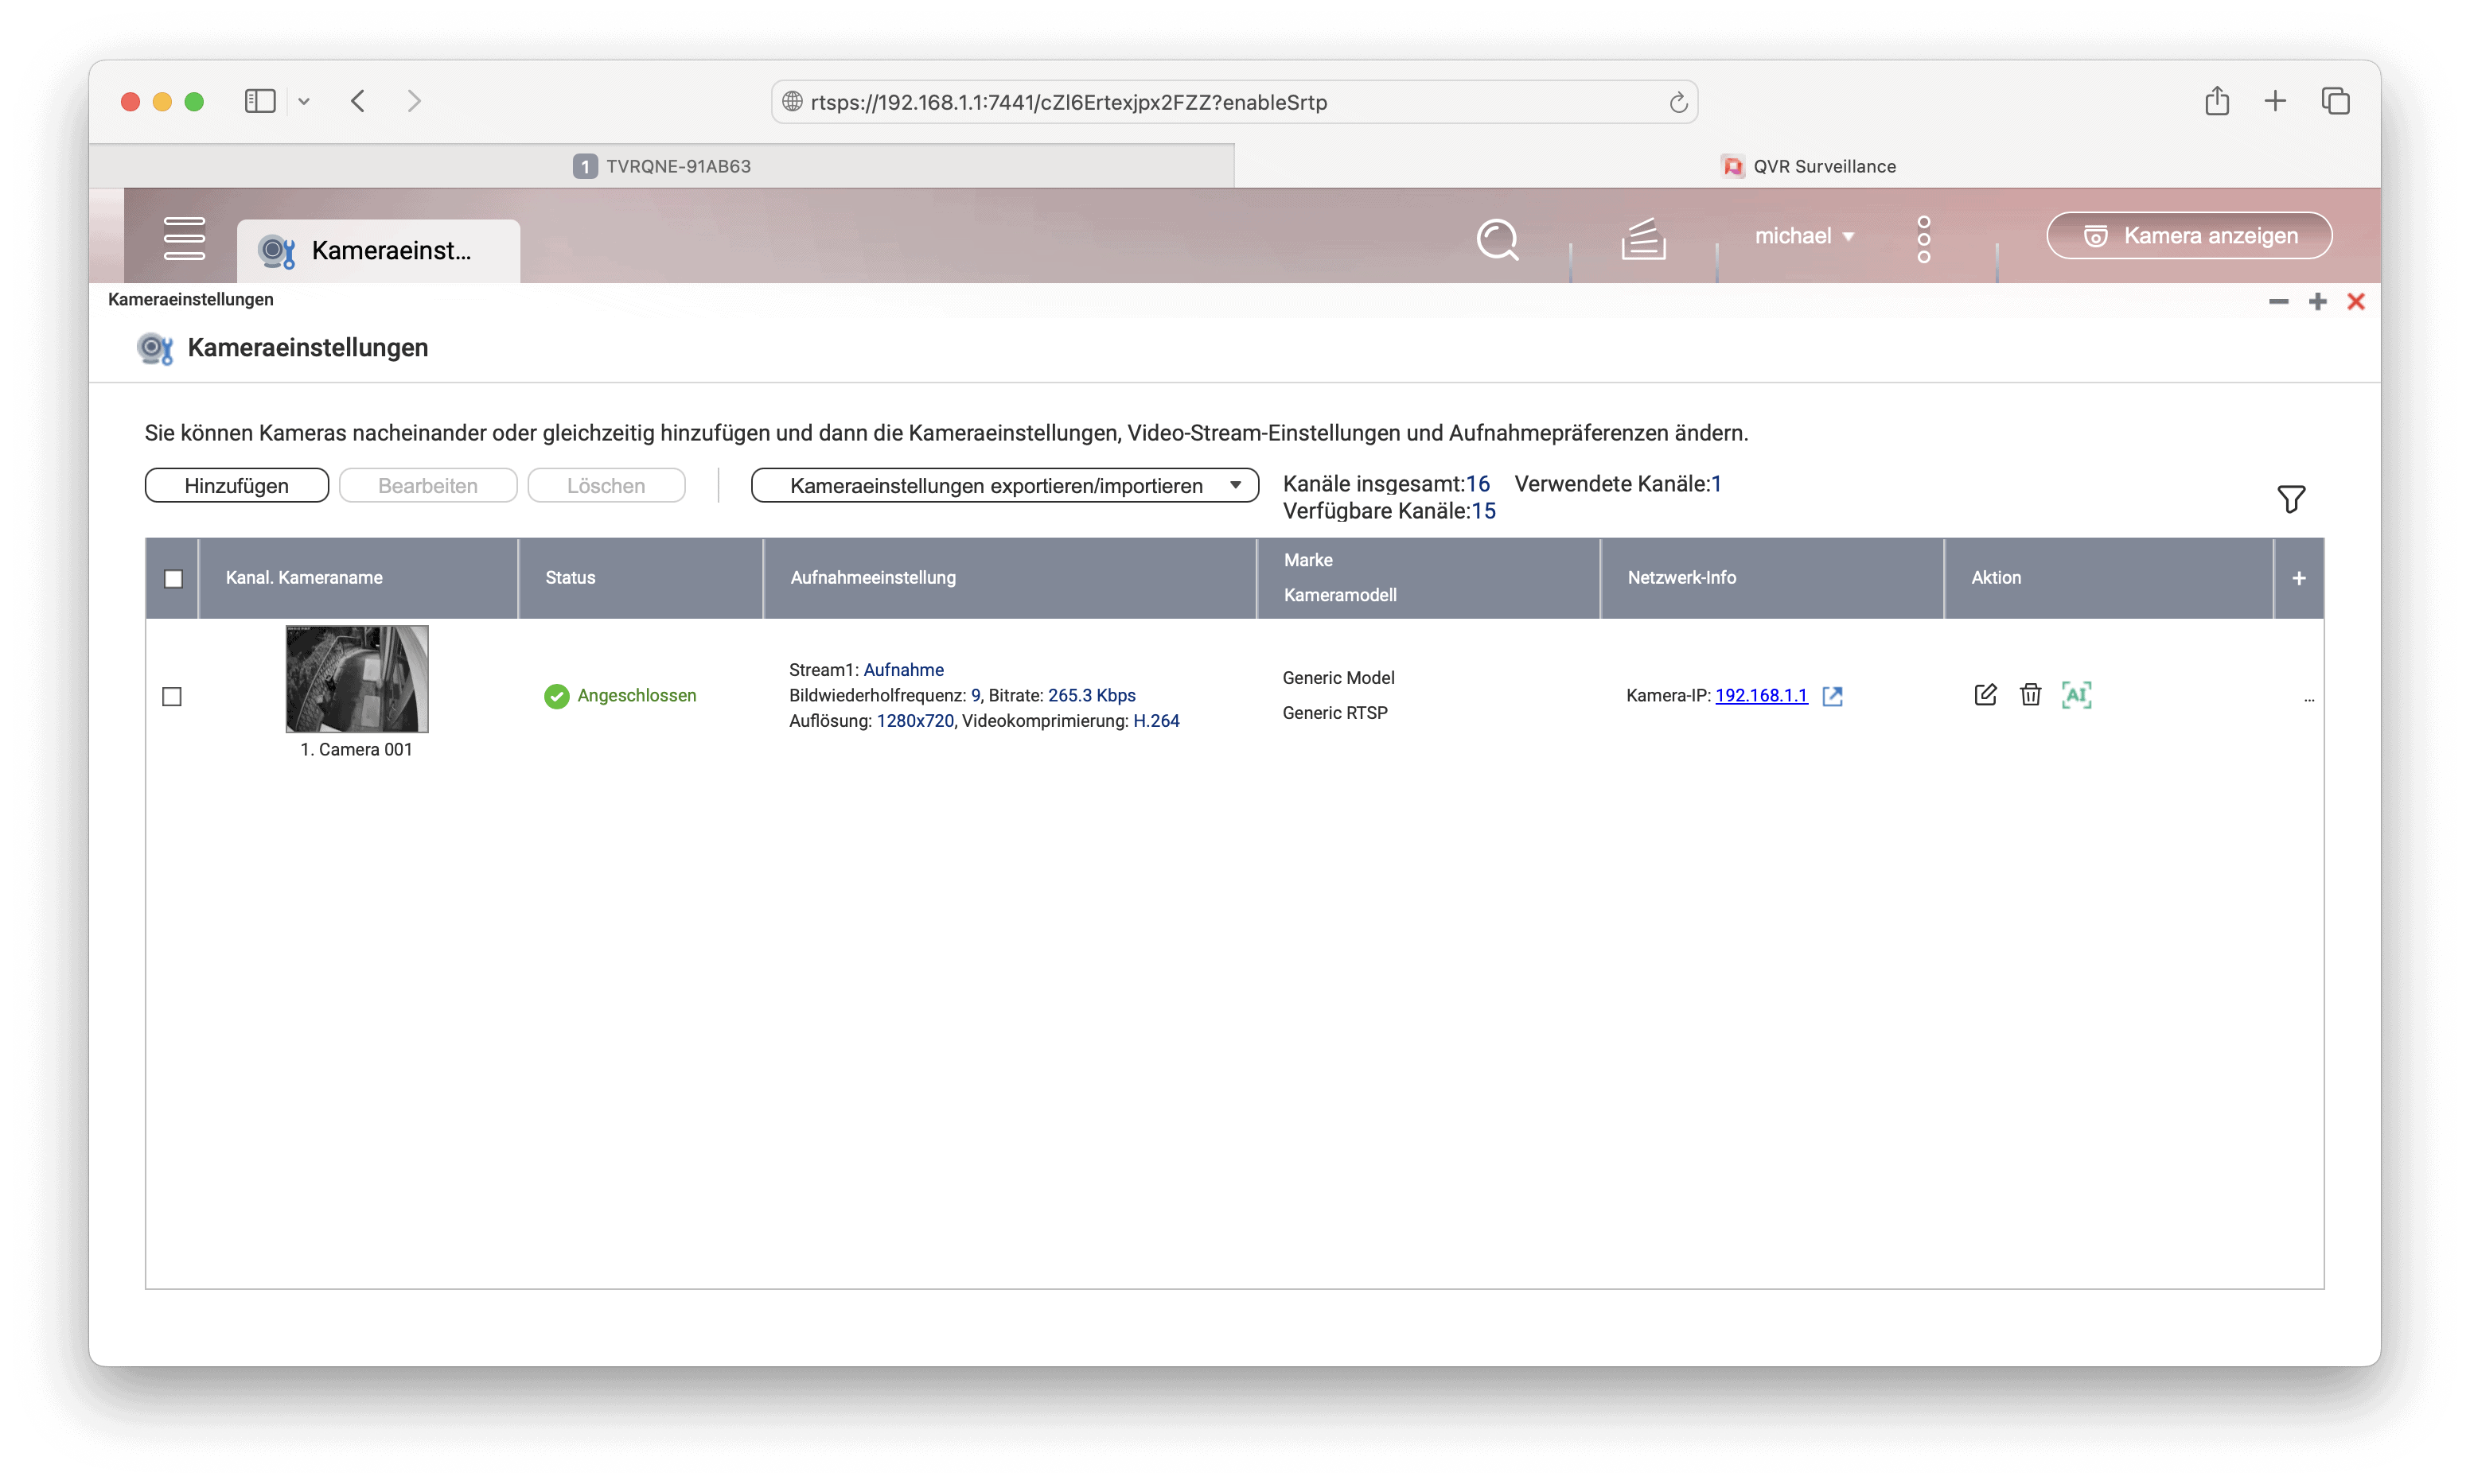This screenshot has width=2470, height=1484.
Task: Click the Kamera anzeigen button
Action: [x=2189, y=236]
